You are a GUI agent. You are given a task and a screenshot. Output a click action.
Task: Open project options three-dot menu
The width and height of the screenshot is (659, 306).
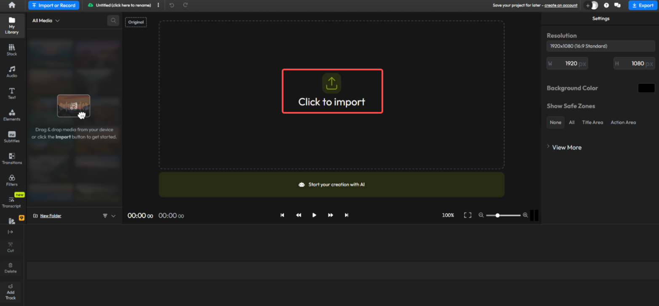click(x=158, y=5)
